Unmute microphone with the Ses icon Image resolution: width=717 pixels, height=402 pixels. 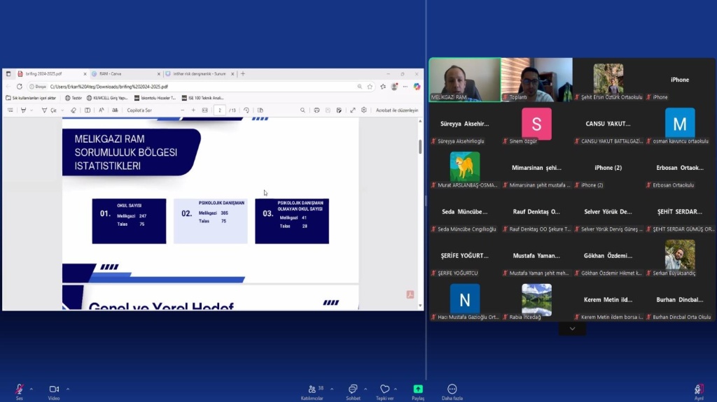(x=20, y=389)
